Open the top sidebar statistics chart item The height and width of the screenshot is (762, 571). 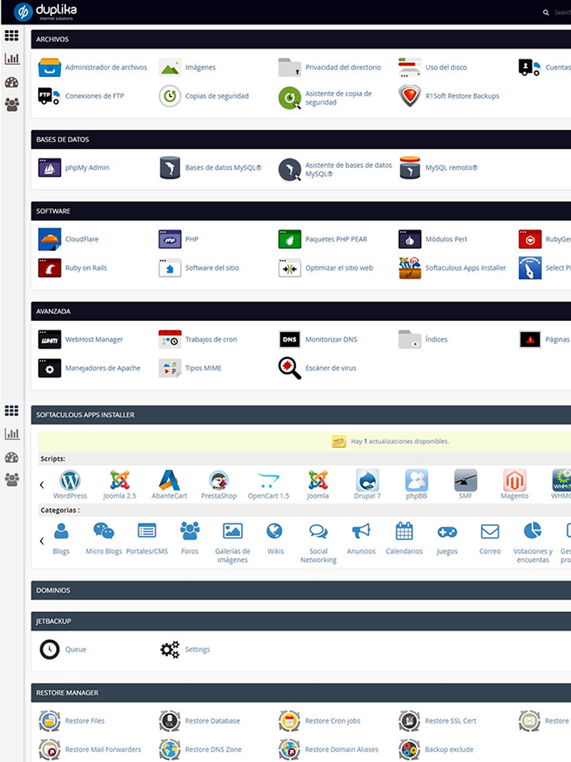11,59
